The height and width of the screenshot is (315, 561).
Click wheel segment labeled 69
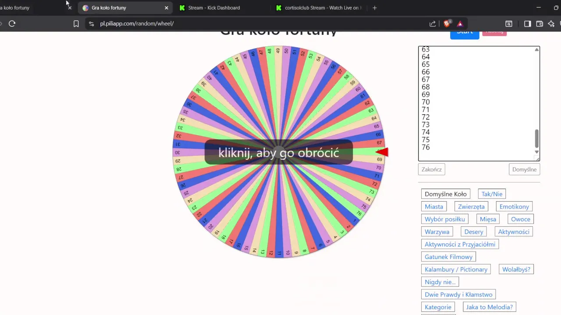380,159
